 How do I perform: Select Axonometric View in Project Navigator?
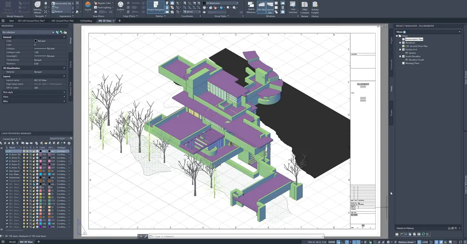tap(414, 39)
